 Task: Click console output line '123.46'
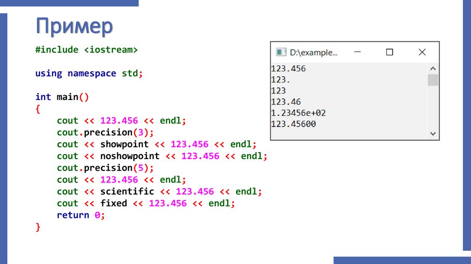click(286, 102)
